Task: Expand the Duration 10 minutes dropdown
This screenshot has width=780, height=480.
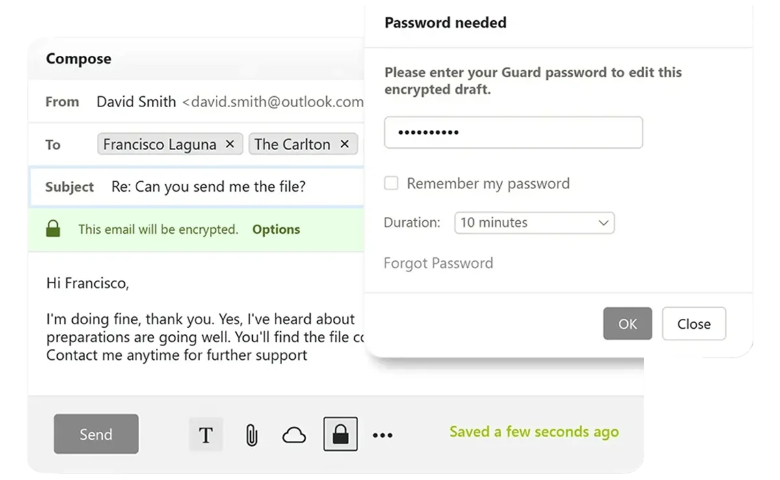Action: click(x=534, y=223)
